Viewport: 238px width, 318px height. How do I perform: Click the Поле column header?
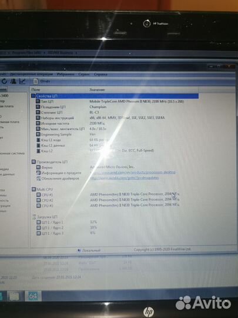36,90
